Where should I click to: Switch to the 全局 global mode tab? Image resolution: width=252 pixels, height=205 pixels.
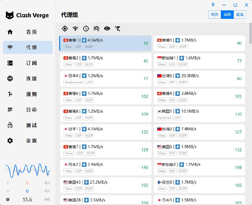227,14
